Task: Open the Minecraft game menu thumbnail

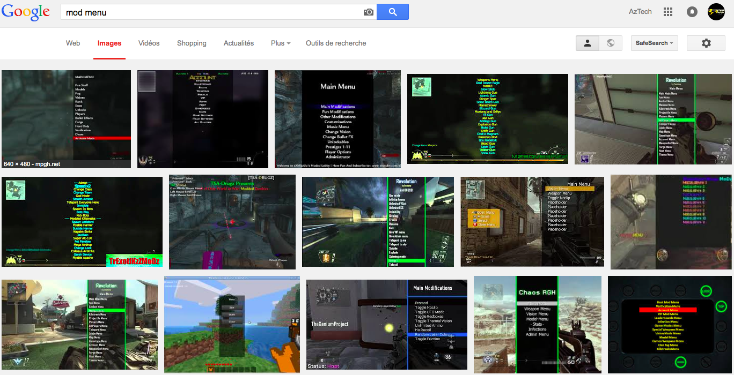Action: tap(232, 325)
